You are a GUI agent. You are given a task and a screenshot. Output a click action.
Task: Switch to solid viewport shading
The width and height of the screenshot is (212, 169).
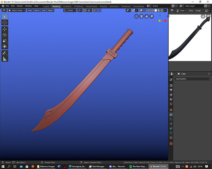156,10
